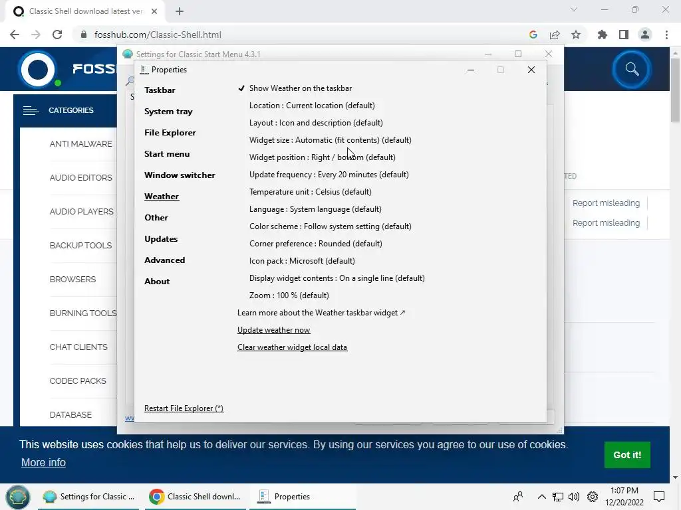Click the volume speaker icon
Image resolution: width=681 pixels, height=510 pixels.
click(x=574, y=497)
